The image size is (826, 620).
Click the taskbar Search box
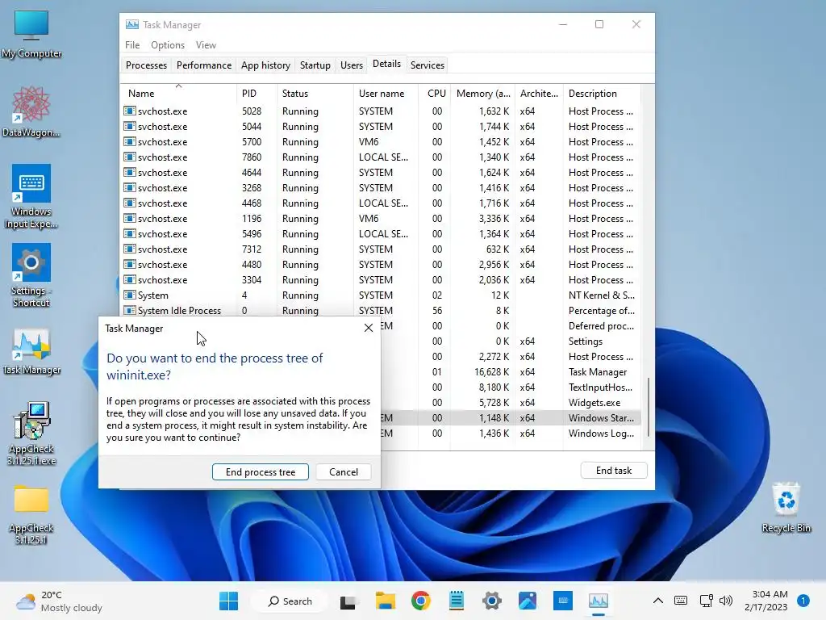(290, 601)
